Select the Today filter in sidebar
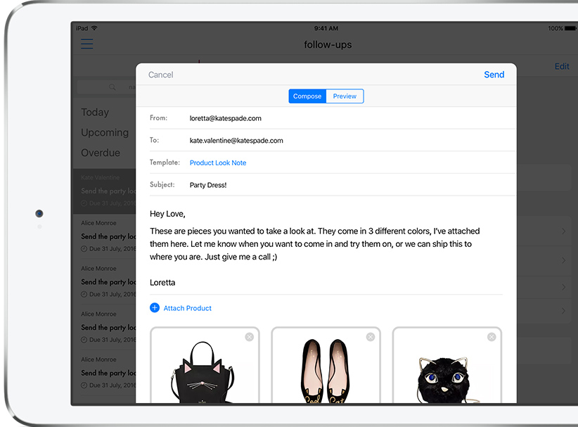The height and width of the screenshot is (427, 578). pyautogui.click(x=95, y=112)
